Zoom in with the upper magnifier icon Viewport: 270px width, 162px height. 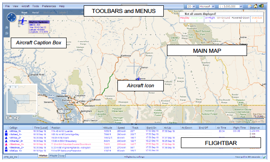pyautogui.click(x=7, y=27)
